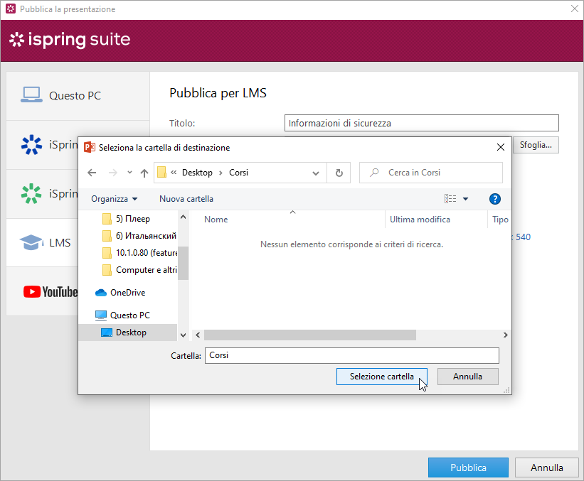The width and height of the screenshot is (584, 481).
Task: Click the Up one level arrow
Action: 144,173
